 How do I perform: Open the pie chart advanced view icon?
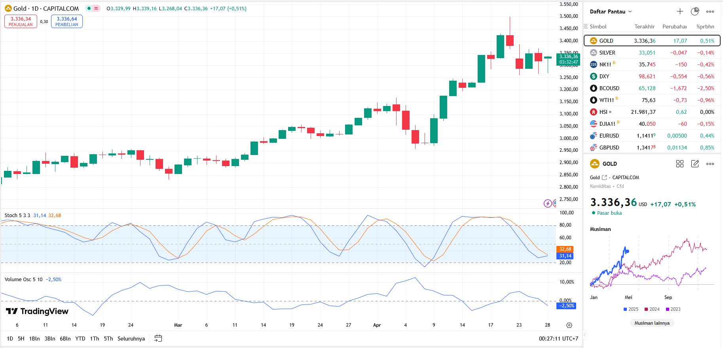coord(695,11)
